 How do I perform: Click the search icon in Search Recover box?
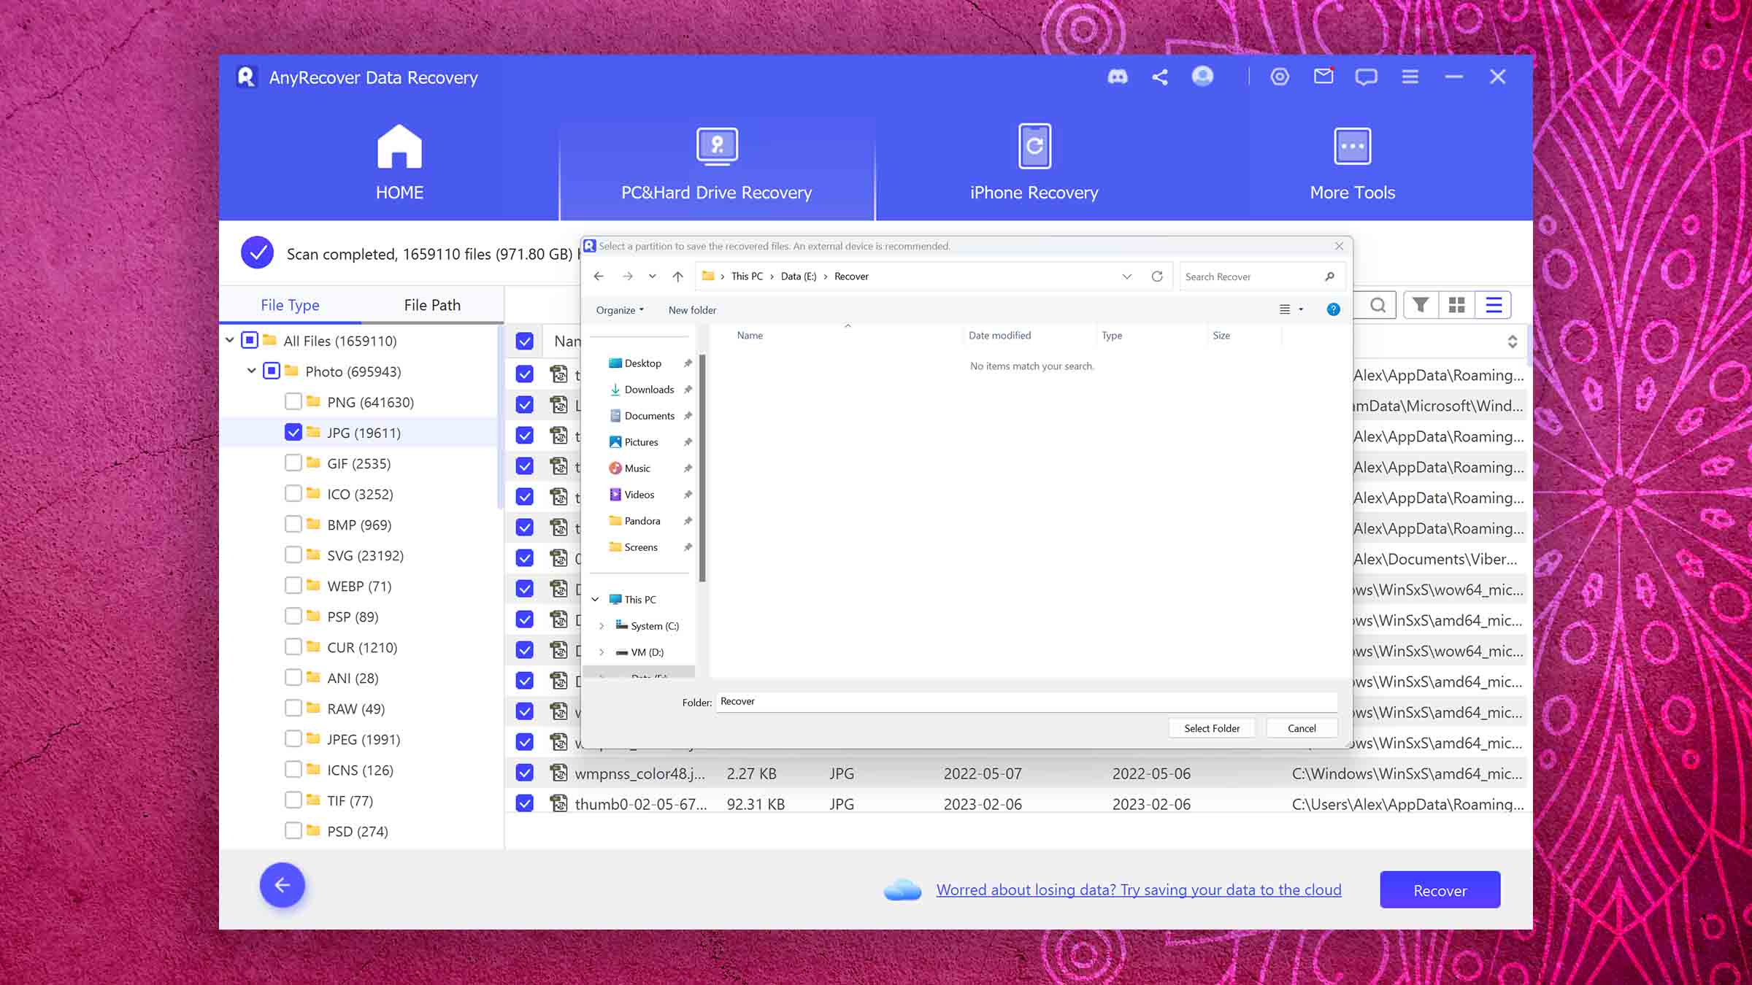click(x=1329, y=277)
